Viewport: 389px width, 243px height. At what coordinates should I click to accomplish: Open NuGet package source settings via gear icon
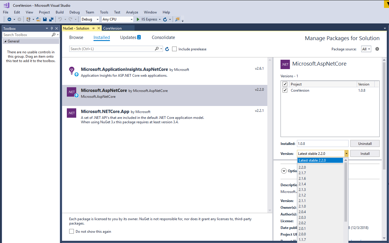pyautogui.click(x=377, y=49)
